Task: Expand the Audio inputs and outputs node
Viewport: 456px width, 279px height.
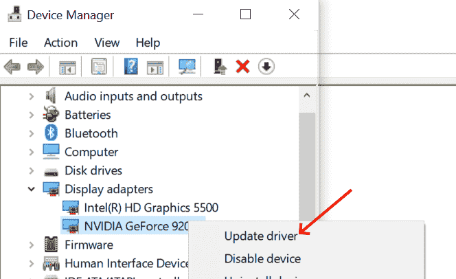Action: pos(32,96)
